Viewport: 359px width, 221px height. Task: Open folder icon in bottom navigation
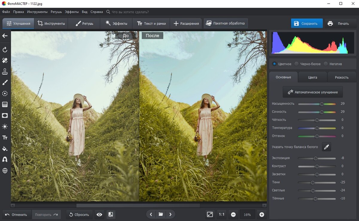point(161,214)
